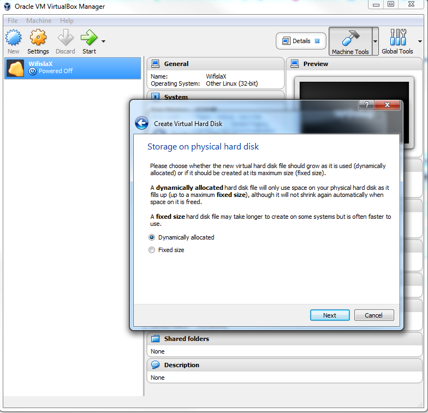Click the 'Other Linux (32-bit)' operating system value

click(231, 83)
